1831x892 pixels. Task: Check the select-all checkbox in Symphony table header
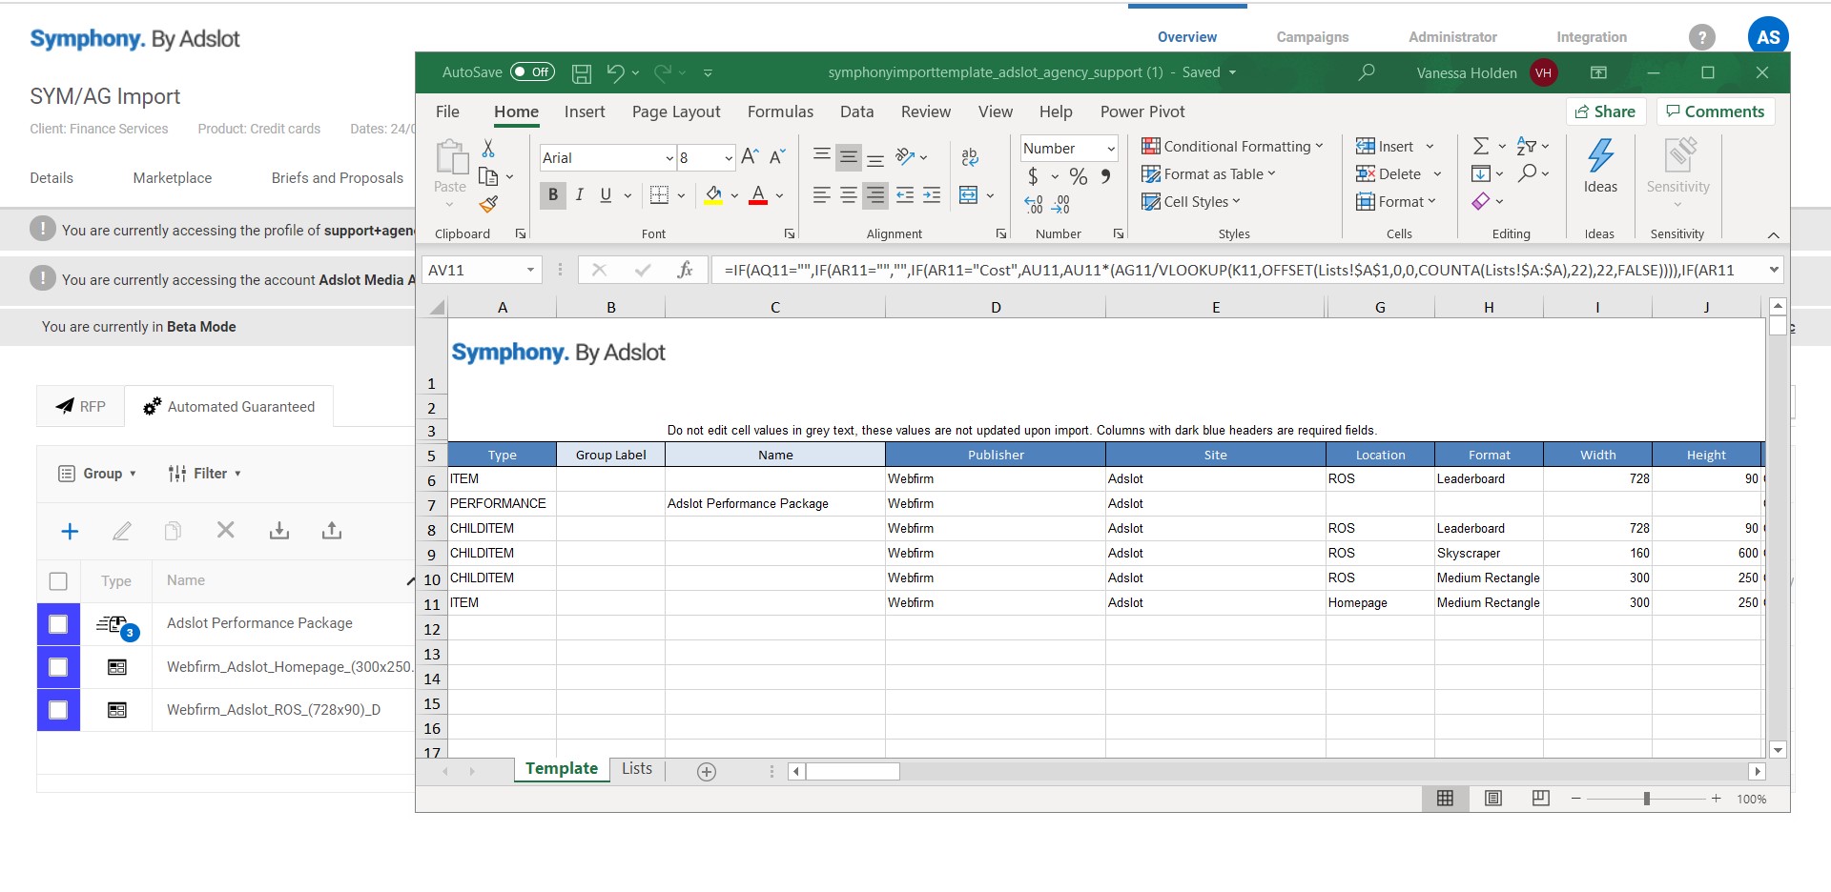tap(58, 581)
